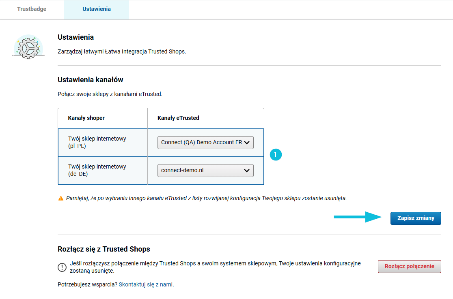Screen dimensions: 453x299
Task: Select the Ustawienia tab
Action: click(97, 9)
